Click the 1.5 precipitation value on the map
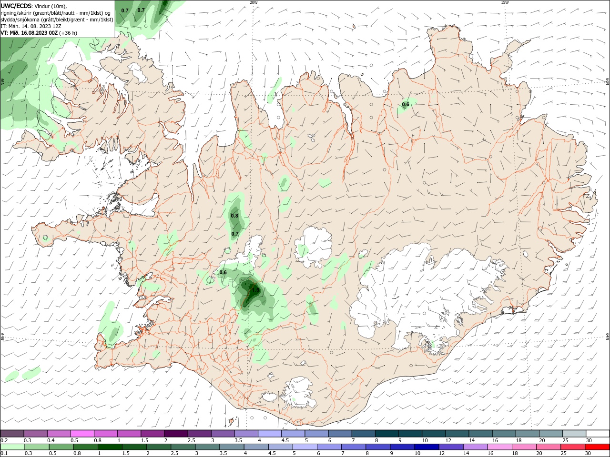The height and width of the screenshot is (457, 610). 255,290
